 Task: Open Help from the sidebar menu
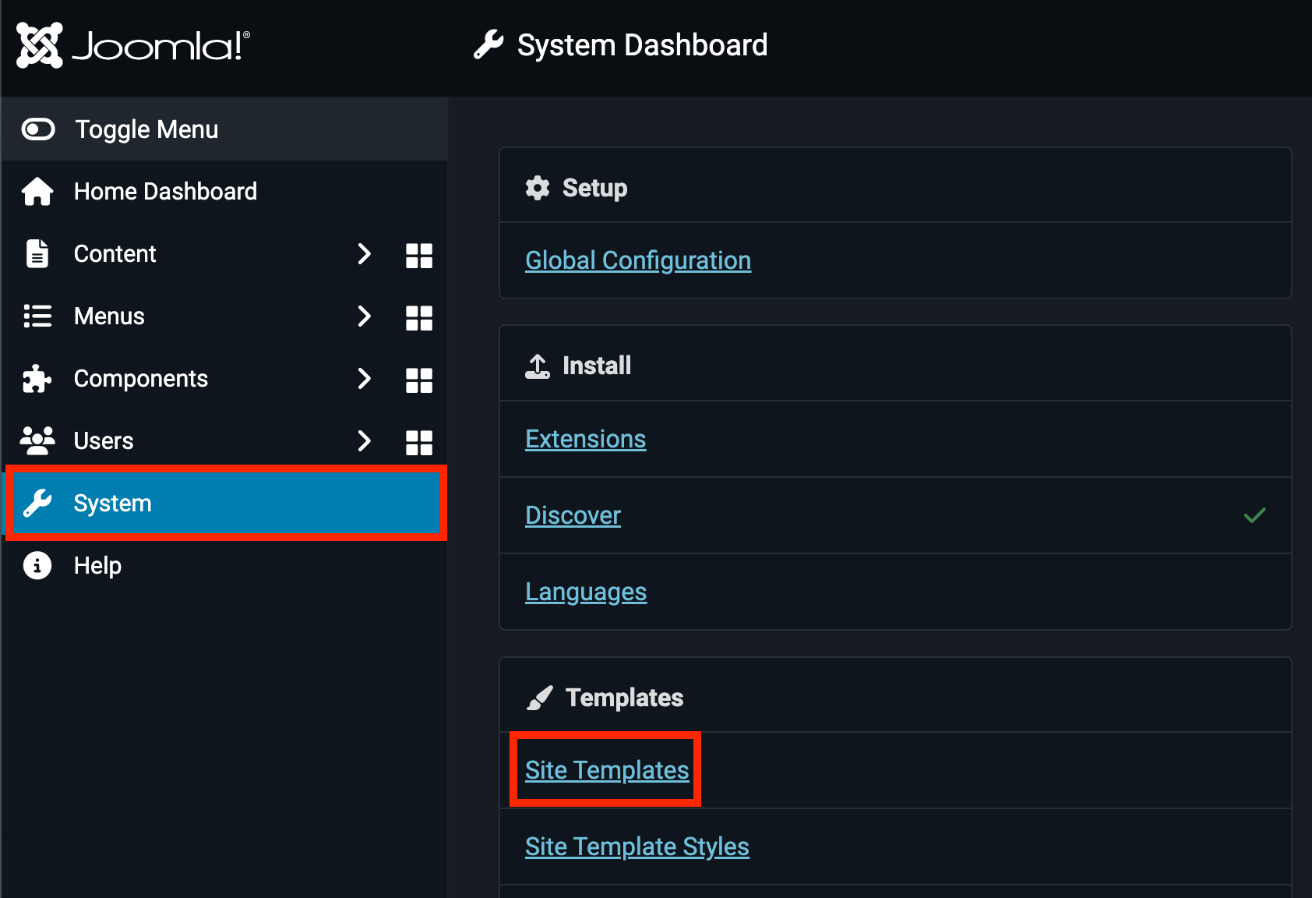(97, 565)
